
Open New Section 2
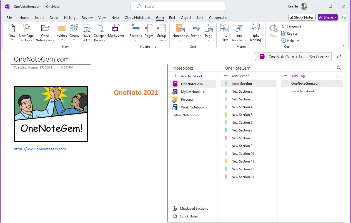pos(248,92)
